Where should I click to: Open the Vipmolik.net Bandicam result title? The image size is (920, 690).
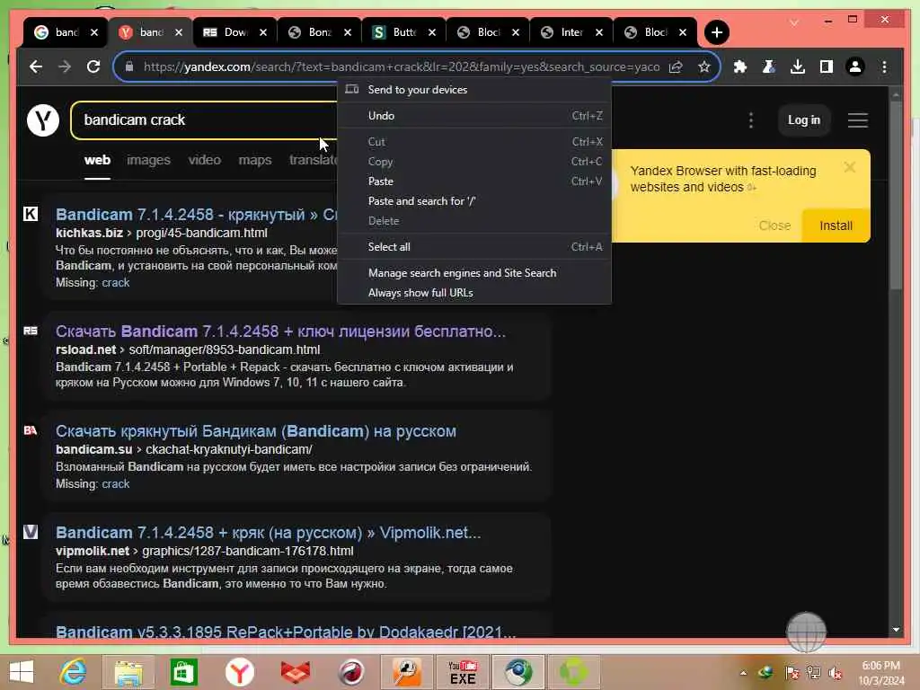(268, 533)
